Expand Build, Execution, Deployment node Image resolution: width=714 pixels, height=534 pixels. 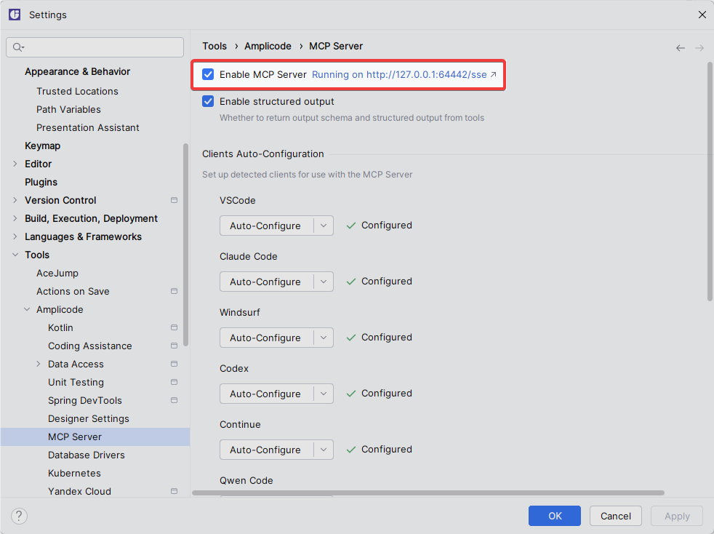(15, 218)
